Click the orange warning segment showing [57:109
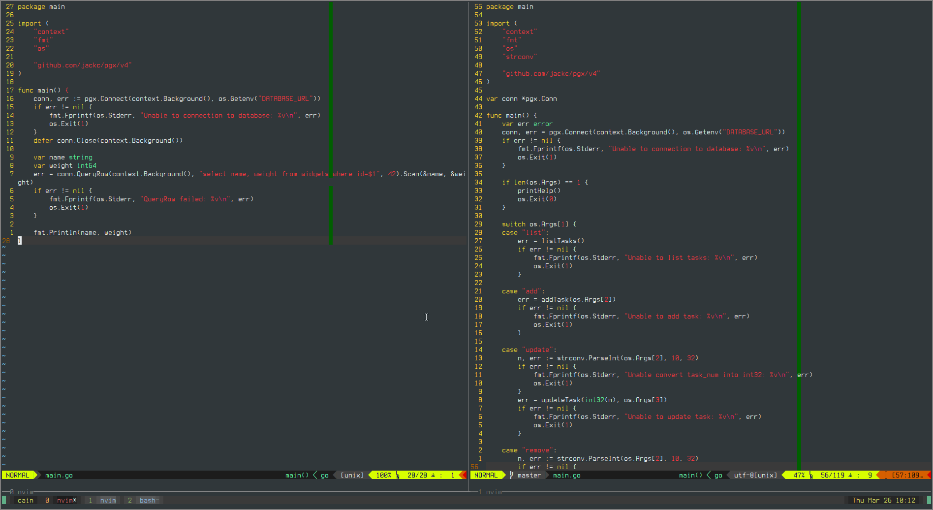933x510 pixels. [905, 475]
